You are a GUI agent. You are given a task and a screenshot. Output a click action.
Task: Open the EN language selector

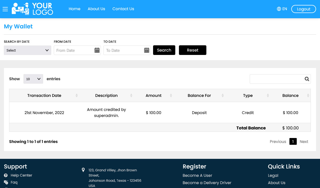[x=282, y=9]
